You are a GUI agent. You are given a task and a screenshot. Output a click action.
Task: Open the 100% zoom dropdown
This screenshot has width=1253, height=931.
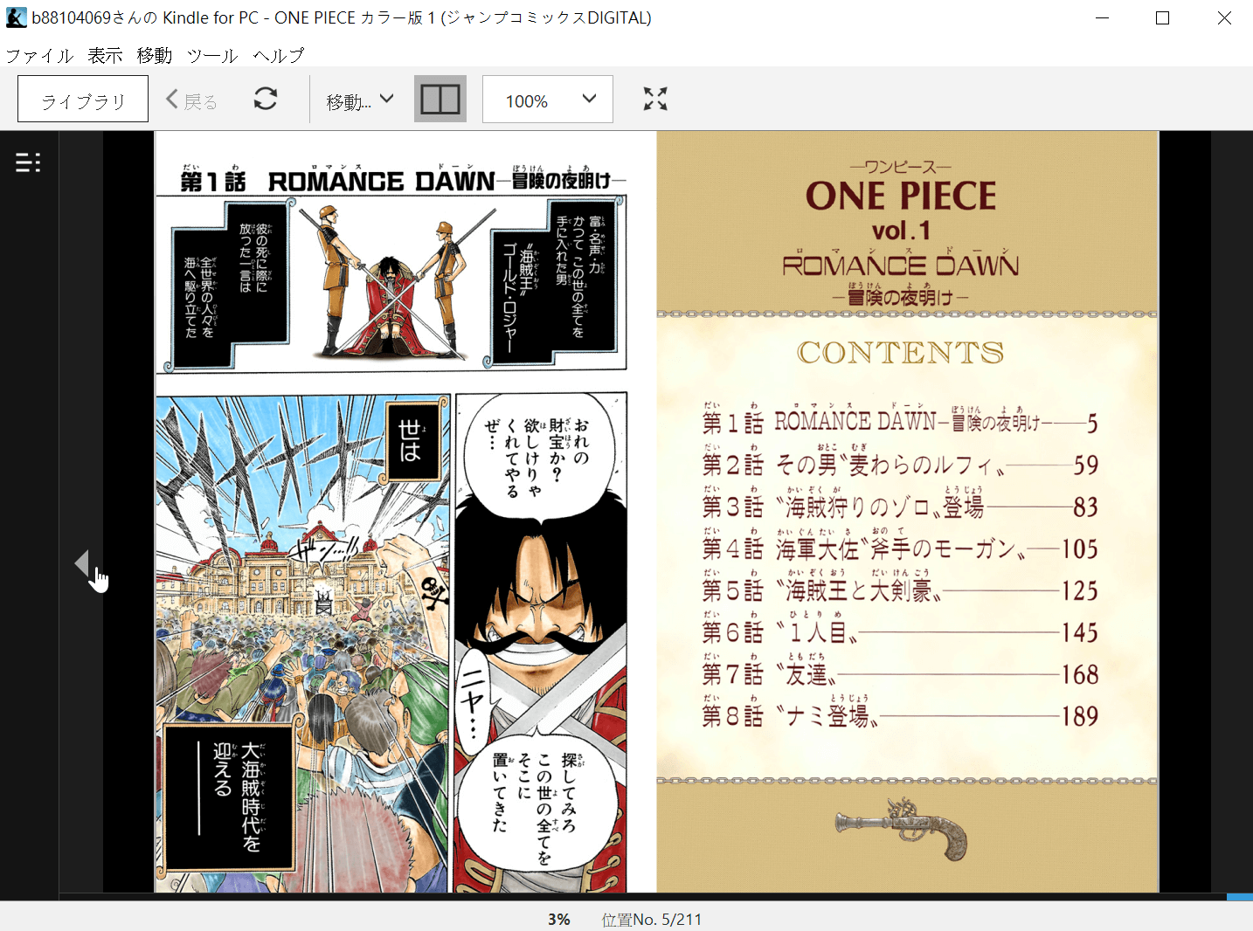(x=548, y=100)
